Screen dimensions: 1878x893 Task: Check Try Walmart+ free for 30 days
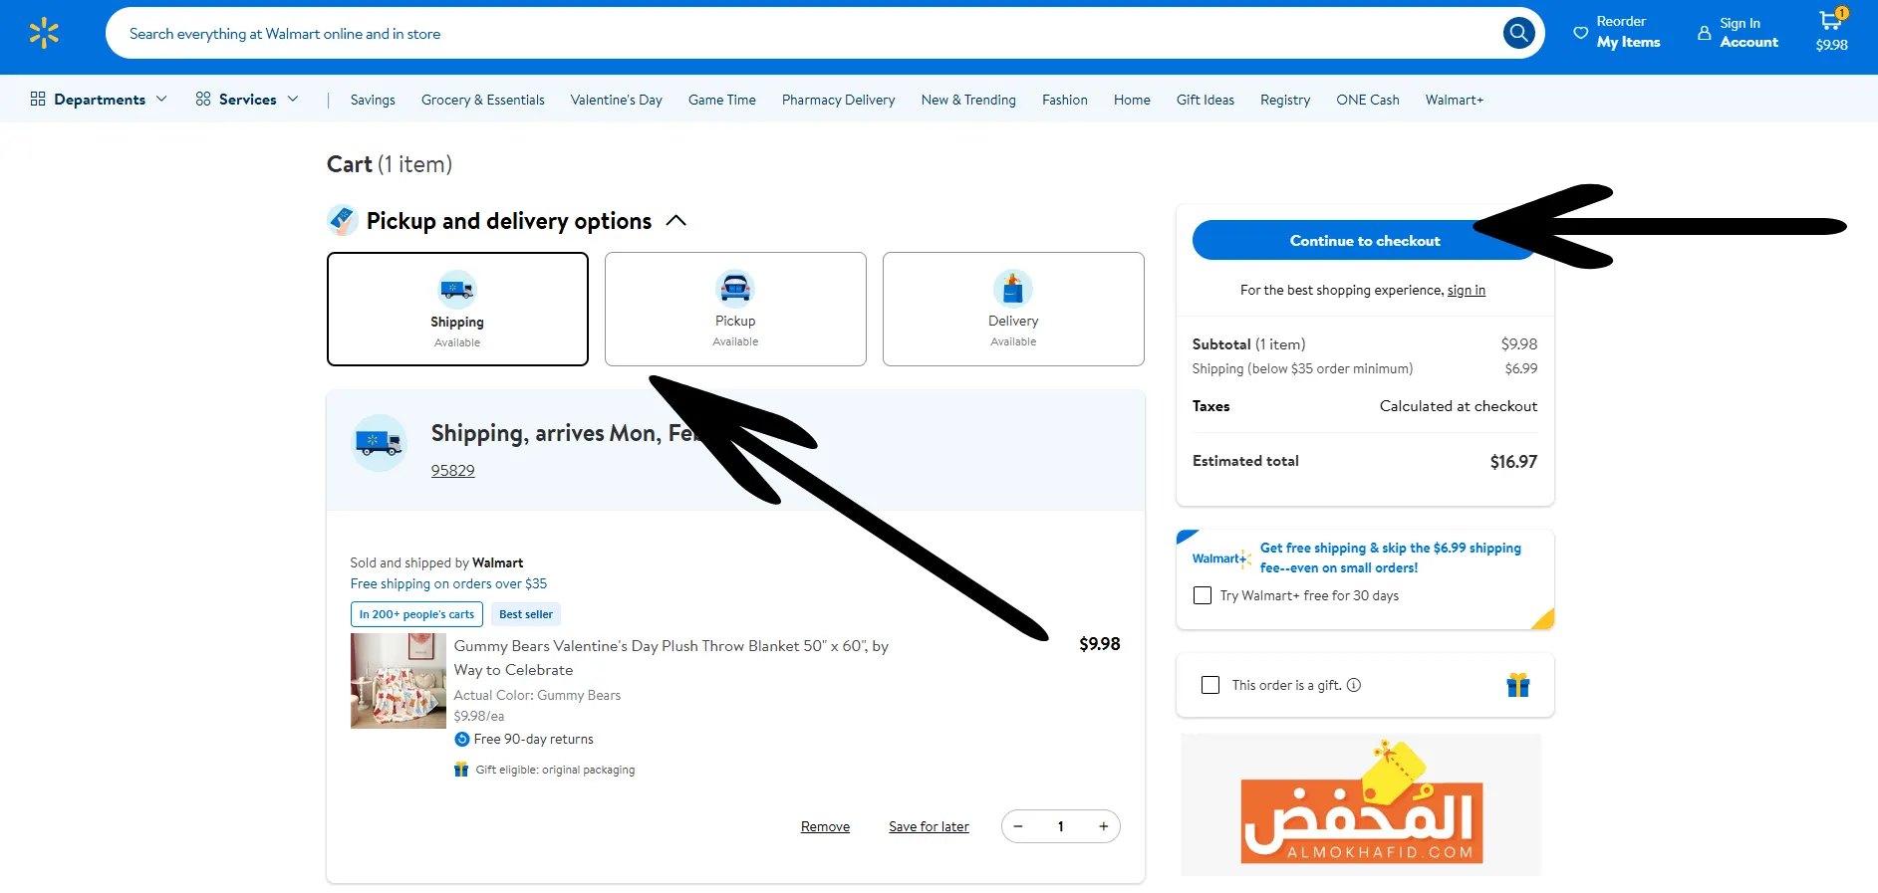(1203, 595)
